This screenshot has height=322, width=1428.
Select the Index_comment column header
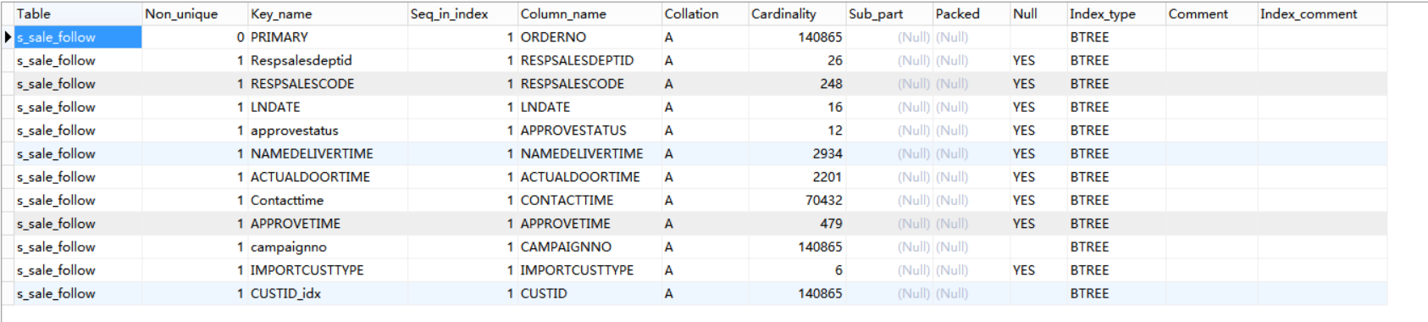tap(1321, 14)
